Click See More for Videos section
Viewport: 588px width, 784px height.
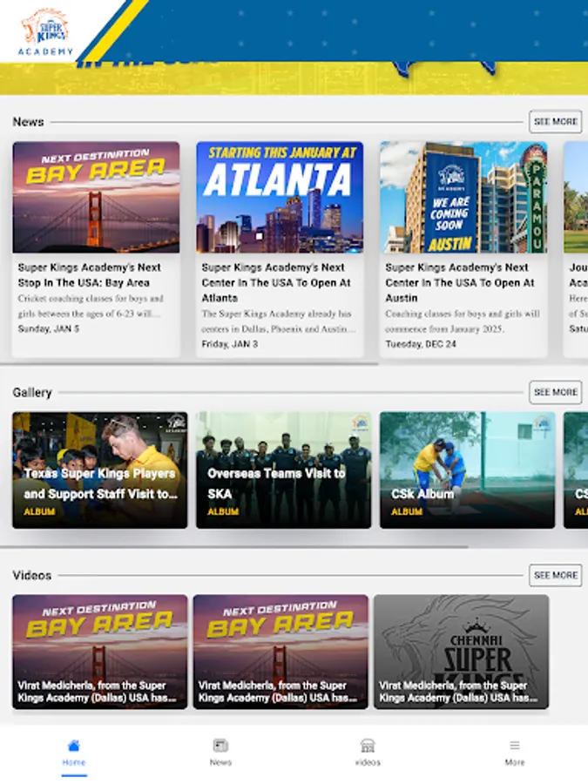coord(556,575)
